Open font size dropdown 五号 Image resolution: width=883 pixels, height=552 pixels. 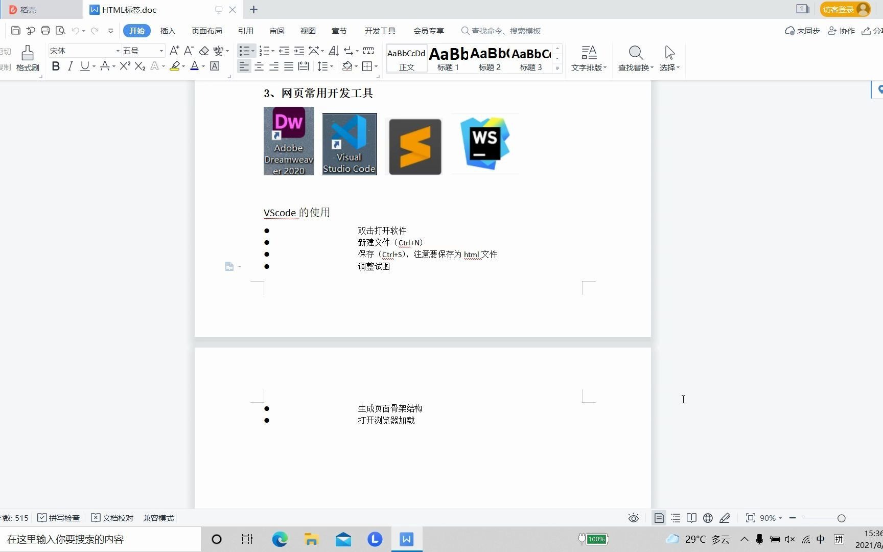[x=161, y=51]
